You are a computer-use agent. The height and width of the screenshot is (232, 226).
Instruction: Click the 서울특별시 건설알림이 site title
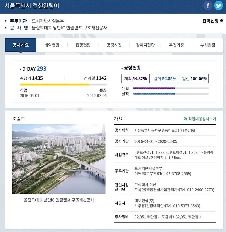(32, 6)
